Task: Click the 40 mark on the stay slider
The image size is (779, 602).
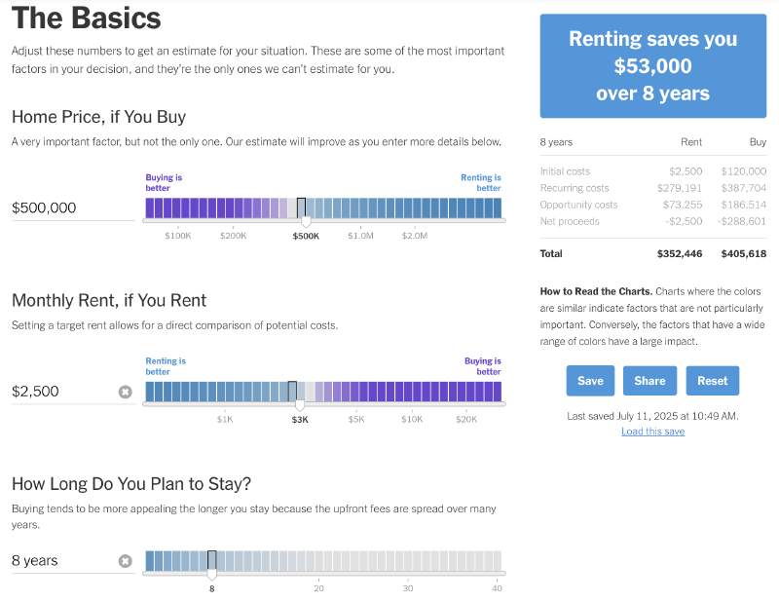Action: point(497,588)
